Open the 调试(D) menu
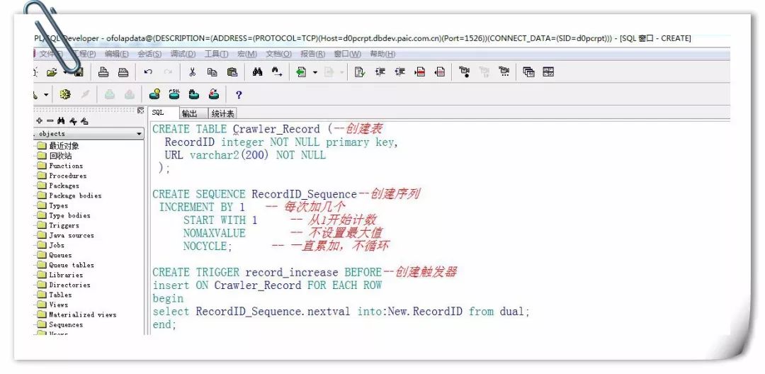Viewport: 765px width, 374px height. 183,54
